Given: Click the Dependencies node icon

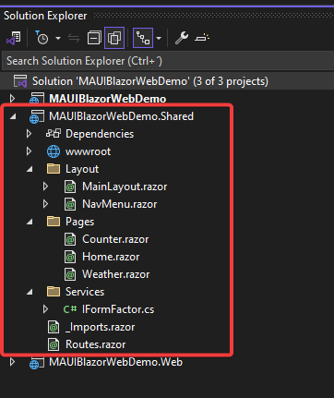Looking at the screenshot, I should point(54,134).
